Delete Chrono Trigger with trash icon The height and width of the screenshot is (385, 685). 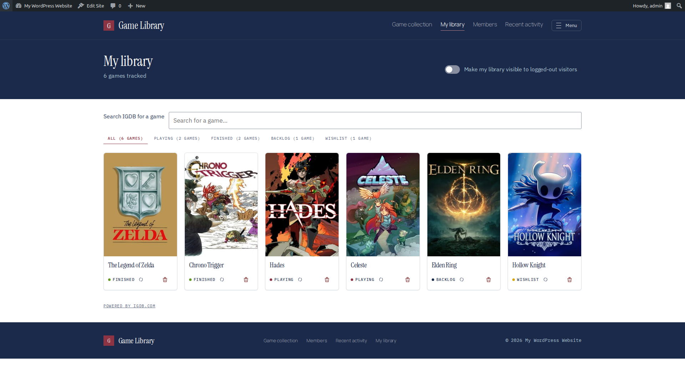pyautogui.click(x=246, y=279)
